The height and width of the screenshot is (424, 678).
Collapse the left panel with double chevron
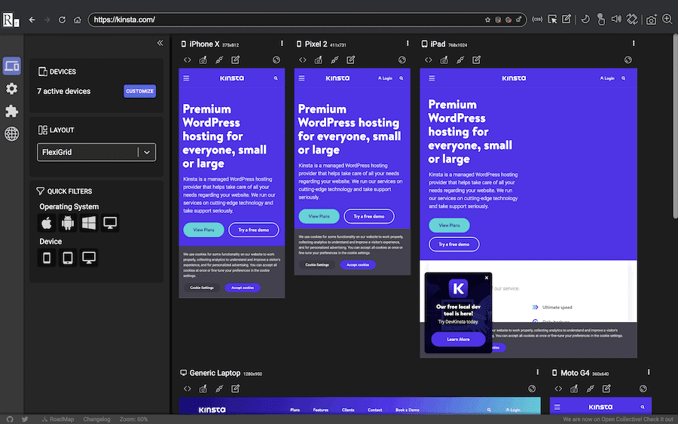pyautogui.click(x=160, y=44)
